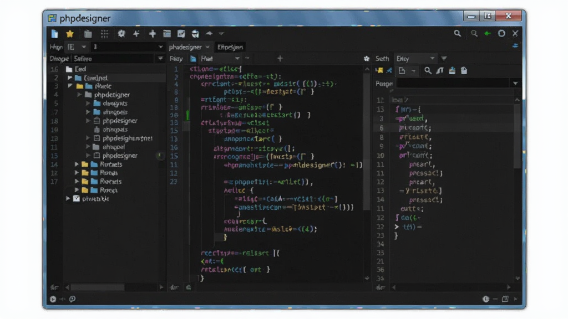568x319 pixels.
Task: Click the globe browser preview icon
Action: click(195, 34)
